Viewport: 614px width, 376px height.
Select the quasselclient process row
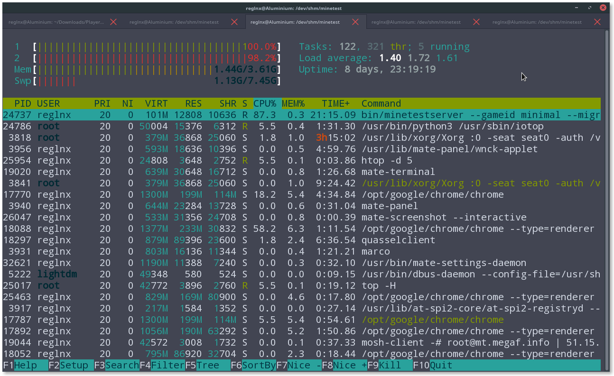[x=301, y=240]
